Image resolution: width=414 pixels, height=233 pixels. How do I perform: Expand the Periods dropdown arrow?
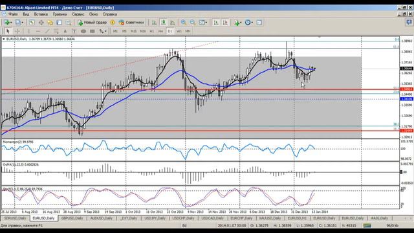252,23
